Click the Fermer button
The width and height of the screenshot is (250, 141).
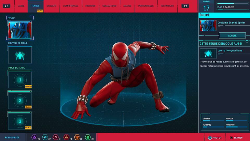tap(236, 138)
